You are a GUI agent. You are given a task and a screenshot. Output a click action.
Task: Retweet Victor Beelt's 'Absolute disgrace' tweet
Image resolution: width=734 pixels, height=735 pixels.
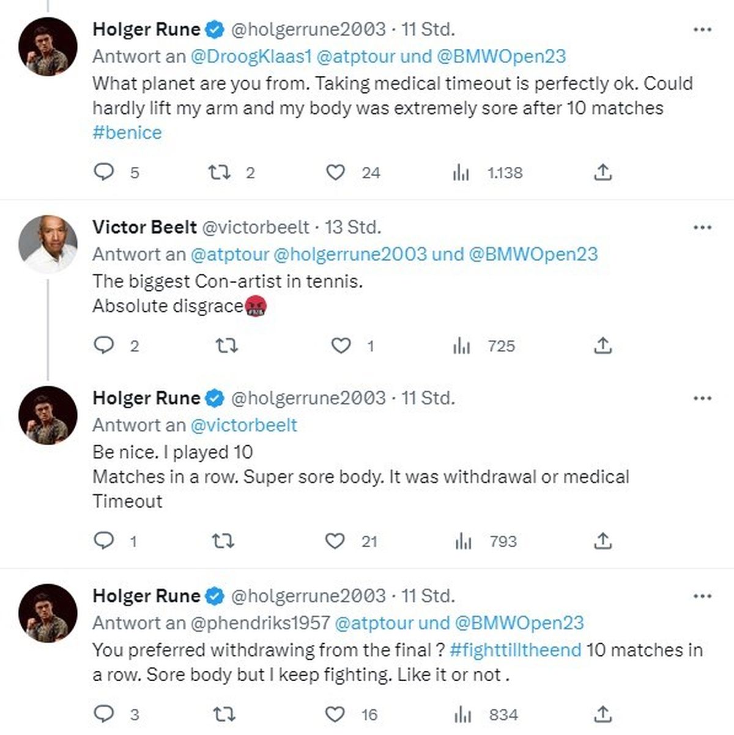(227, 346)
